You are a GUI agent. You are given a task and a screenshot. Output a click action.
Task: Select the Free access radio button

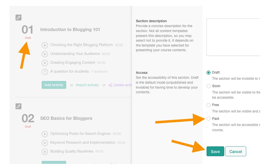click(x=208, y=105)
